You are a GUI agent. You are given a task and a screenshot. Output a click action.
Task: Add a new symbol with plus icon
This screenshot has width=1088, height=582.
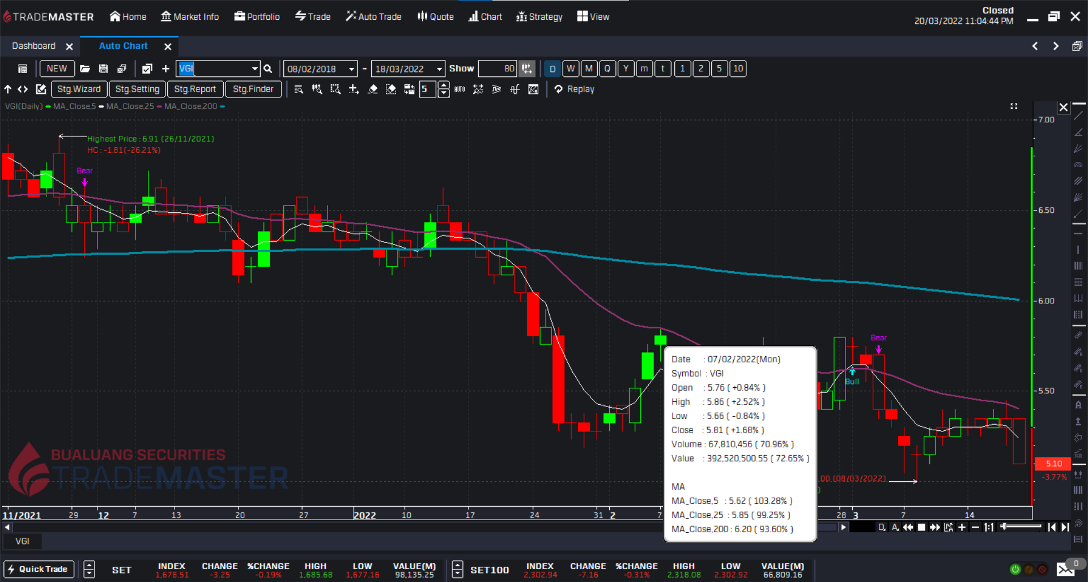[x=165, y=69]
